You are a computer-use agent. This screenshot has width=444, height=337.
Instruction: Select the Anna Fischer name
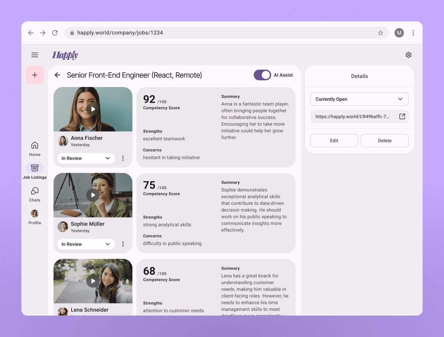(x=87, y=138)
